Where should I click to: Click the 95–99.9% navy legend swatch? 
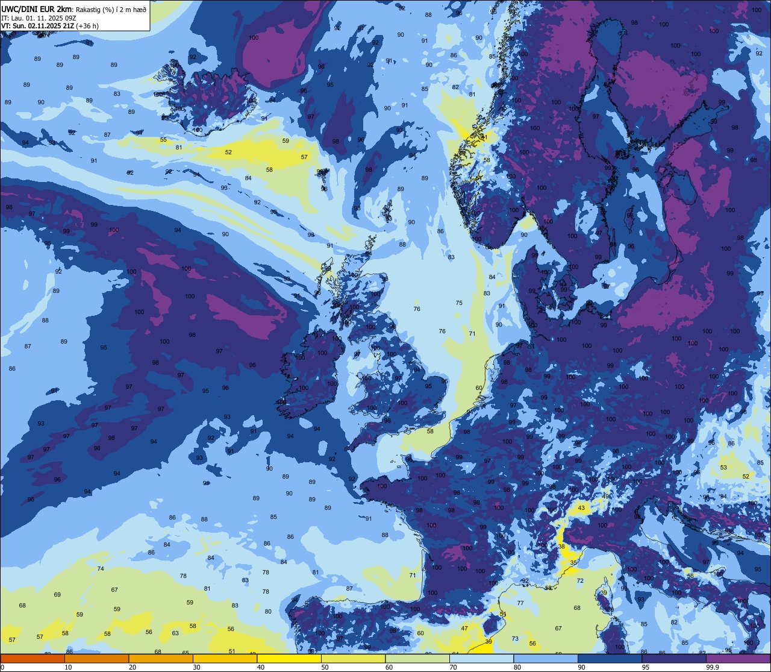click(674, 659)
